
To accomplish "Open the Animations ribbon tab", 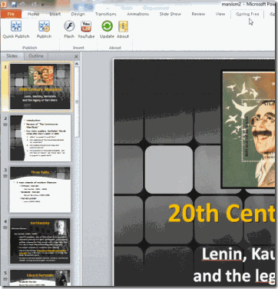I will [138, 14].
